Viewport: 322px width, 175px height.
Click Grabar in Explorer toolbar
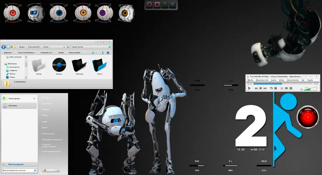(61, 53)
